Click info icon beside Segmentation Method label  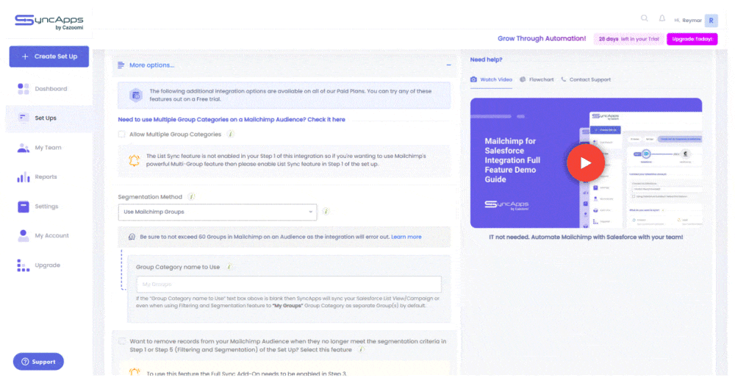191,196
